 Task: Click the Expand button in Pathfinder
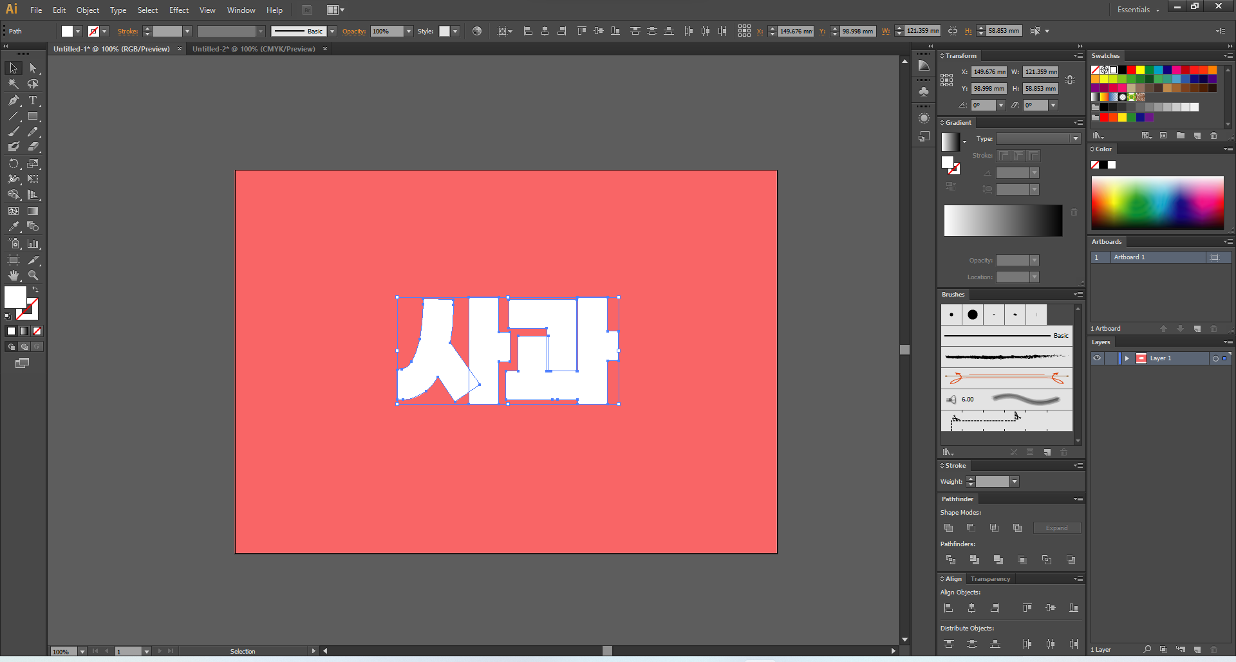pyautogui.click(x=1056, y=528)
